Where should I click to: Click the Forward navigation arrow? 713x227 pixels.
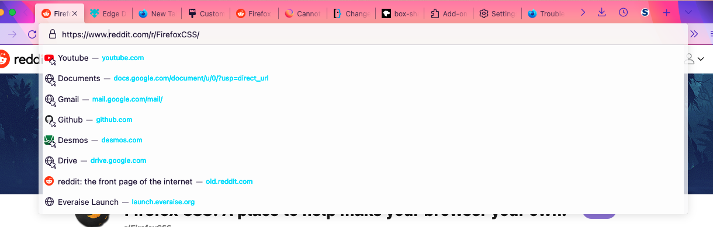[12, 34]
